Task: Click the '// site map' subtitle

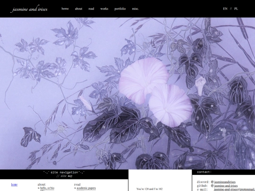Action: (x=64, y=176)
